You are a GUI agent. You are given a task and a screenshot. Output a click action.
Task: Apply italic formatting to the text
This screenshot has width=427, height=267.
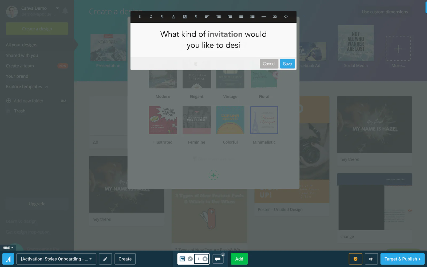pyautogui.click(x=151, y=17)
